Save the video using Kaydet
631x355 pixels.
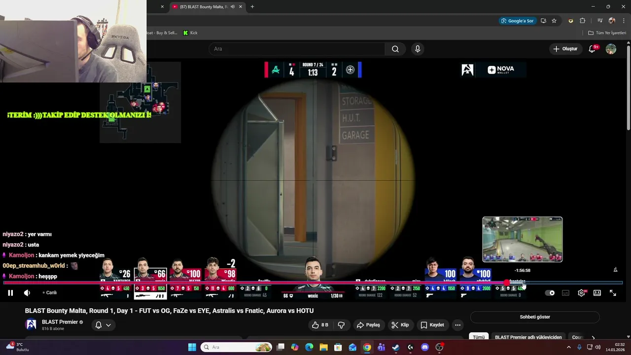click(432, 325)
